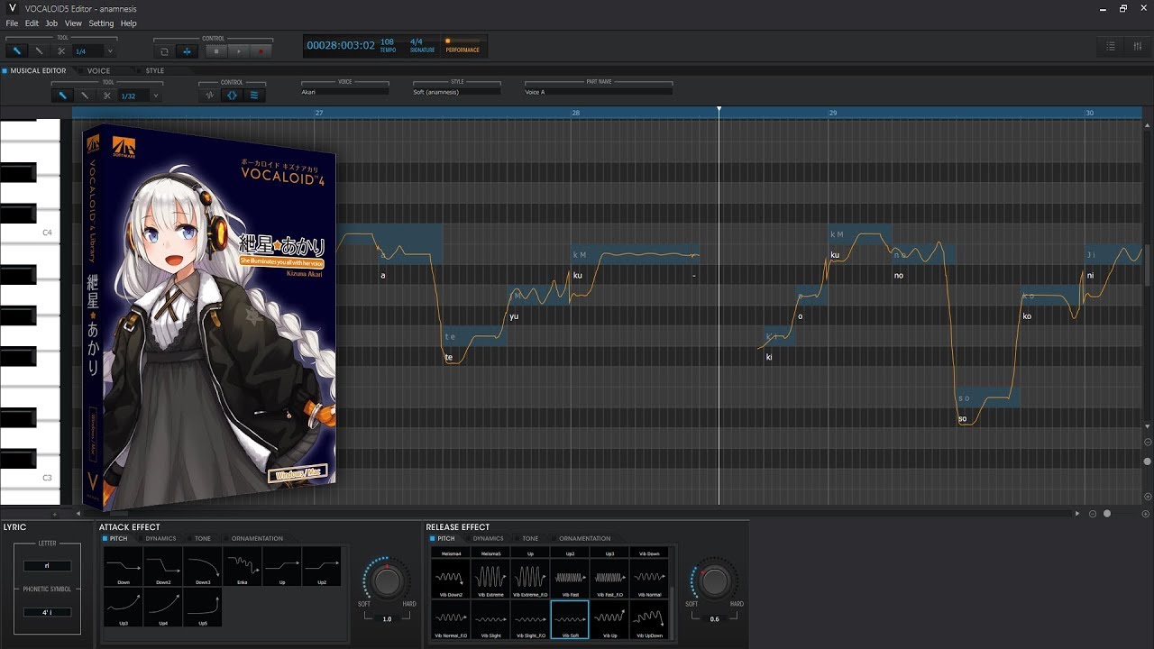Select Release Effect ORNAMENTATION tab
Viewport: 1154px width, 649px height.
pyautogui.click(x=584, y=538)
